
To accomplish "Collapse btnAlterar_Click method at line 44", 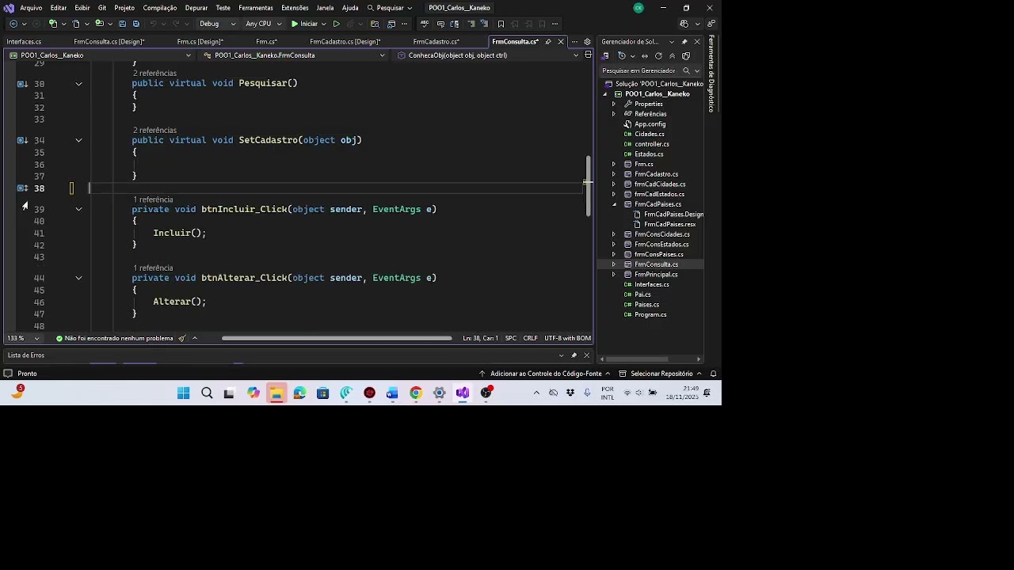I will click(x=78, y=278).
